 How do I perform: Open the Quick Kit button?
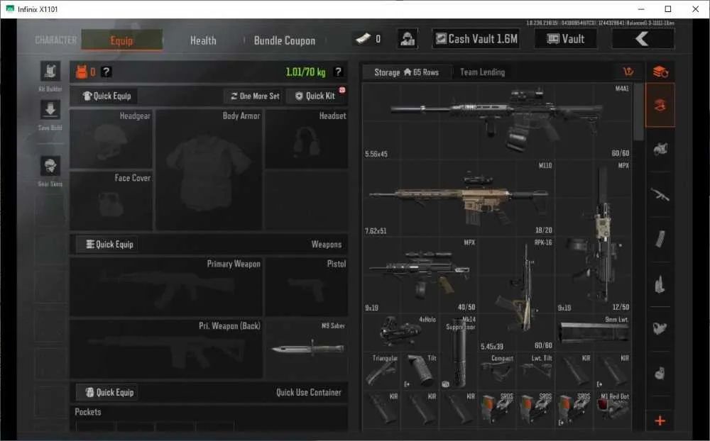click(315, 96)
